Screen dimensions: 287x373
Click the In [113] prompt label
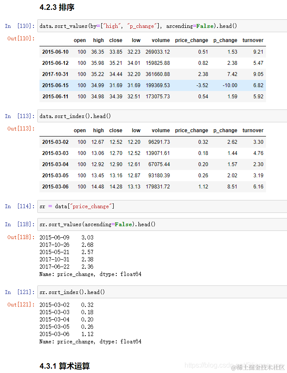coord(20,116)
